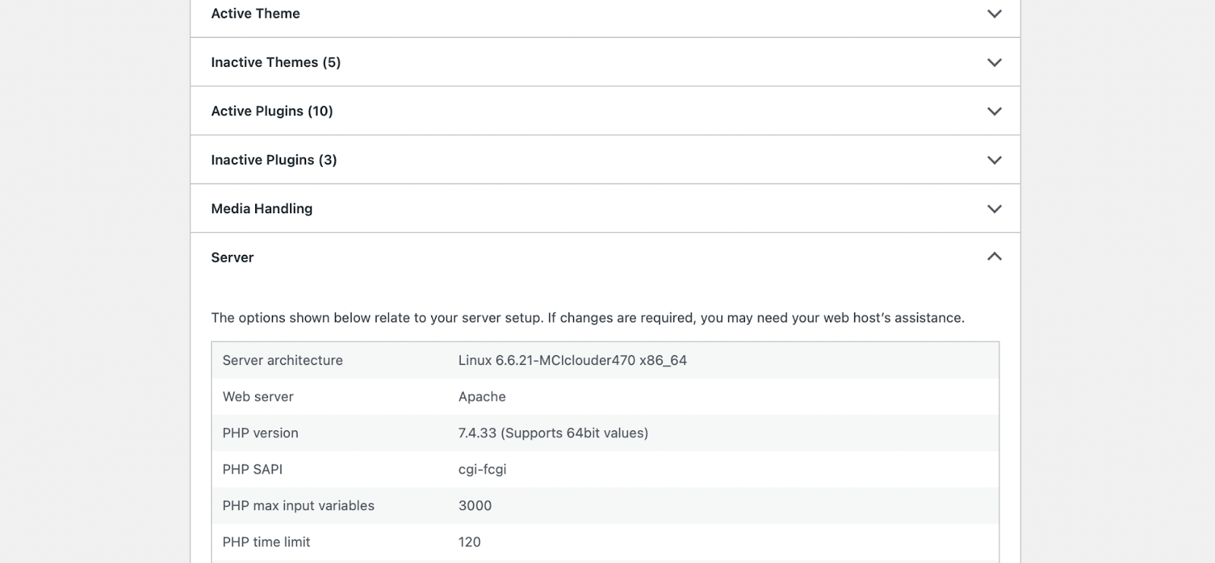Click the 'PHP time limit' label
This screenshot has width=1215, height=563.
267,543
